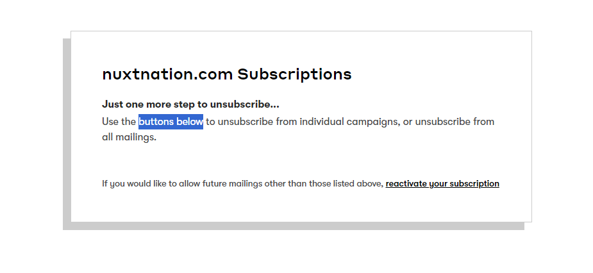The image size is (593, 273).
Task: Click the word 'nuxtnation.com' in the heading
Action: point(167,74)
